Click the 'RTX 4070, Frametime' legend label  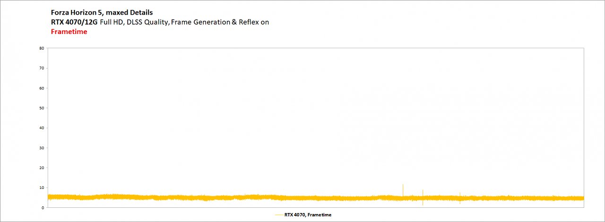(308, 215)
